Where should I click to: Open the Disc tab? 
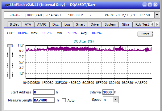(x=56, y=24)
